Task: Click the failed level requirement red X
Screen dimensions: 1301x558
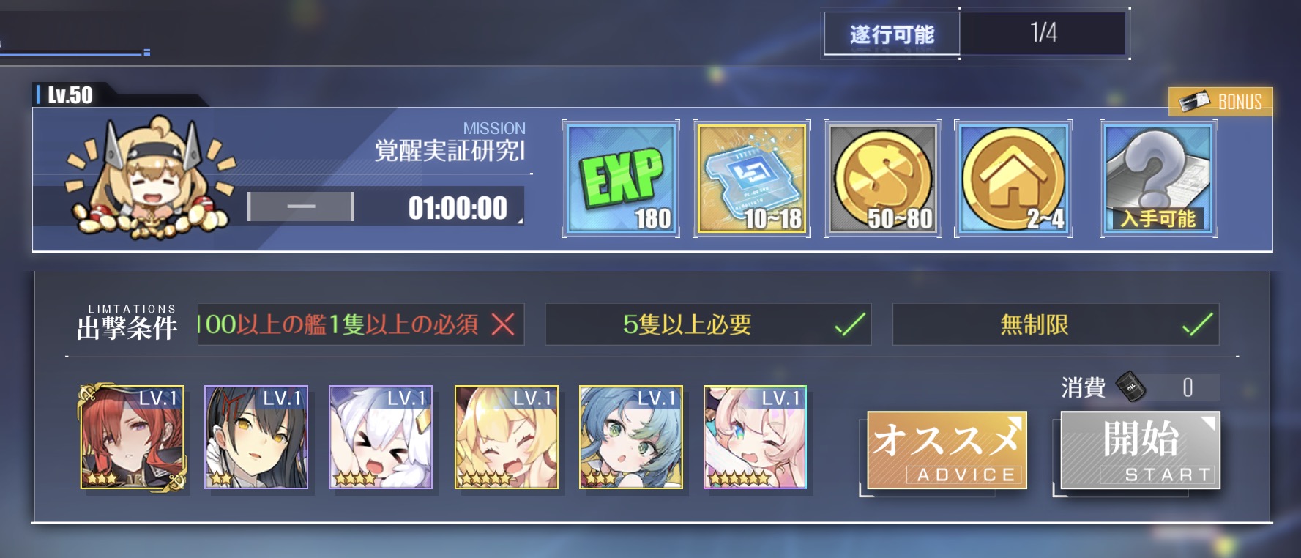Action: (x=503, y=324)
